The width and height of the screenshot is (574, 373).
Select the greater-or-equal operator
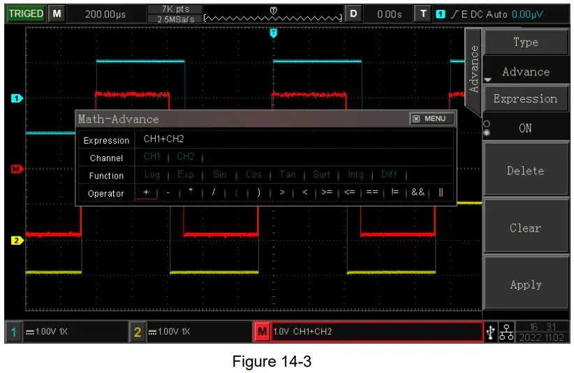[327, 192]
